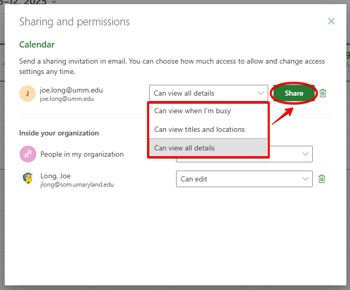
Task: Click the orange J avatar for joe.long@umm.edu
Action: tap(27, 94)
